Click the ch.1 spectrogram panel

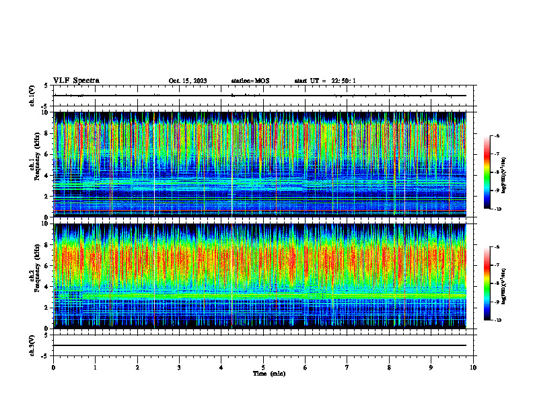point(260,164)
